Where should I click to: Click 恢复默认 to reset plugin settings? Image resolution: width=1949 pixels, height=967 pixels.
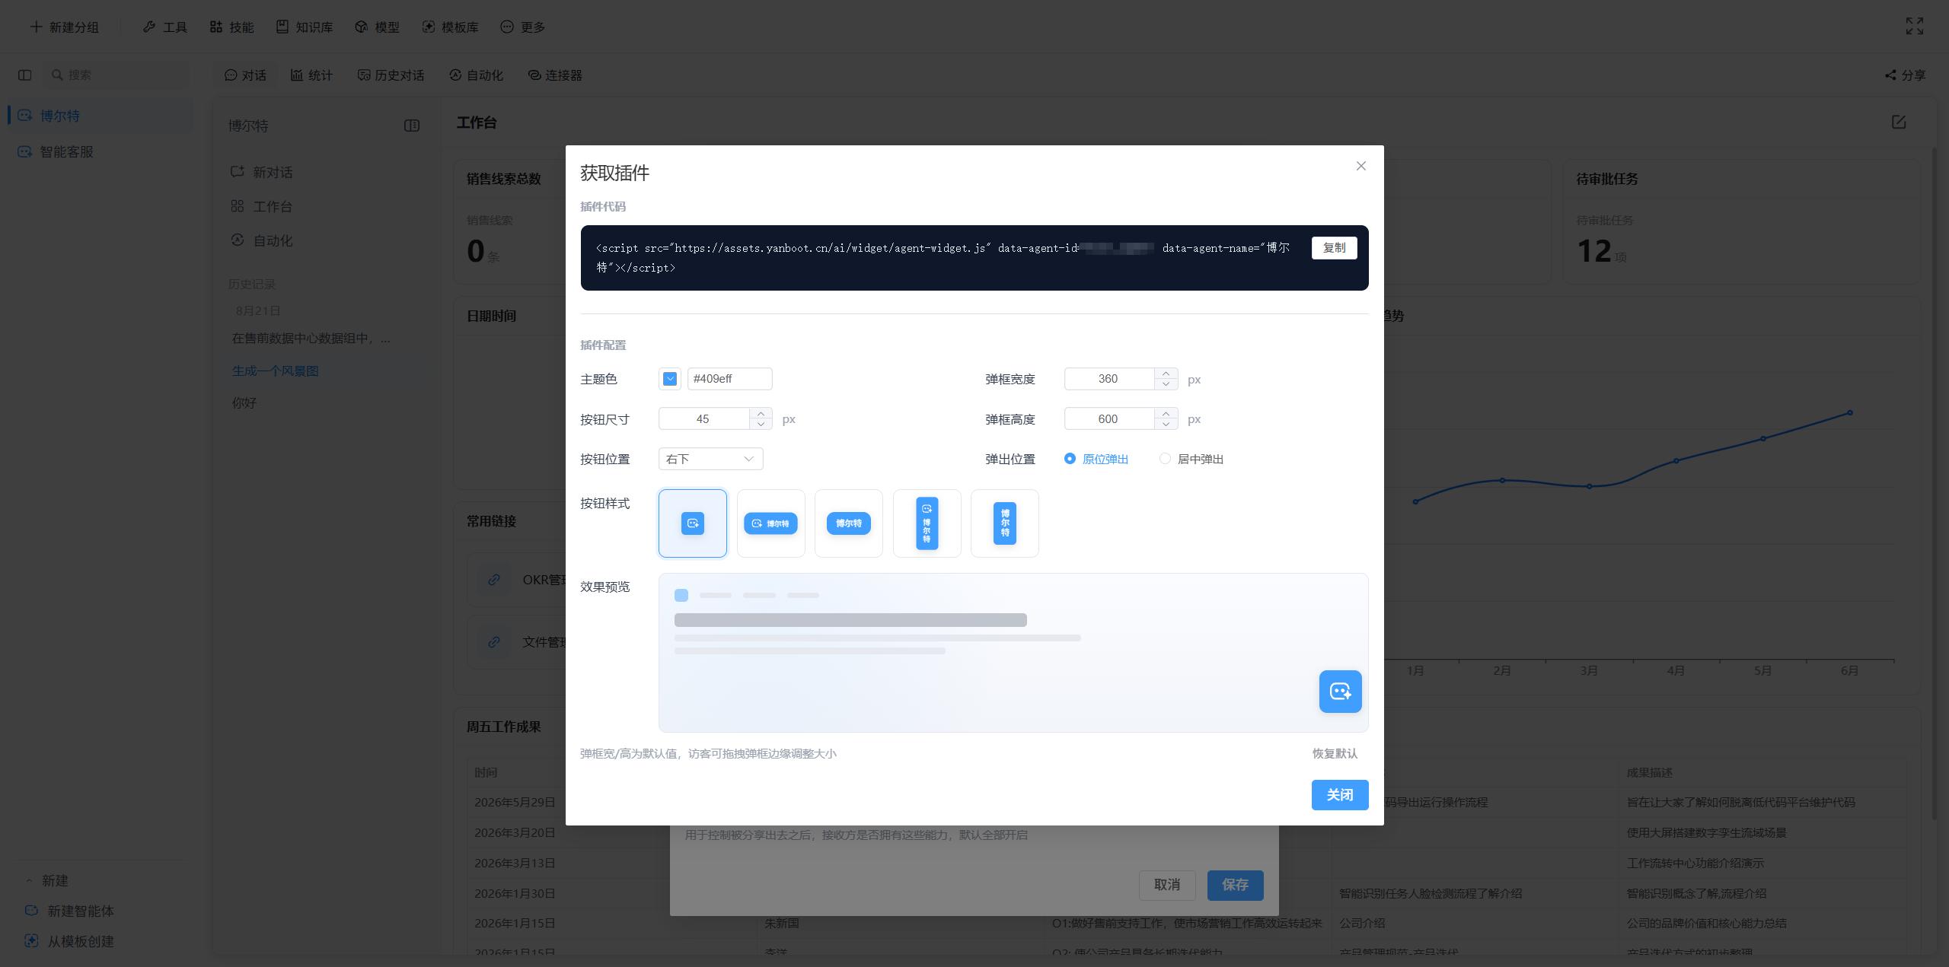(x=1335, y=753)
